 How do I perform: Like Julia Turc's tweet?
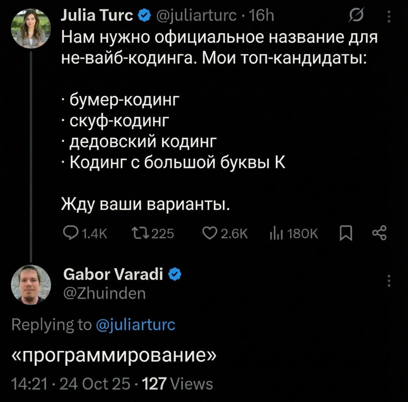pyautogui.click(x=210, y=234)
